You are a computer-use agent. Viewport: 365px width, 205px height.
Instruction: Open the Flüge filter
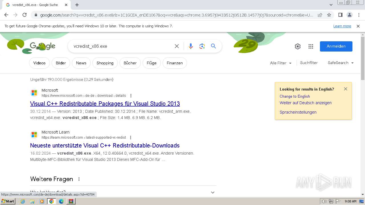point(152,63)
